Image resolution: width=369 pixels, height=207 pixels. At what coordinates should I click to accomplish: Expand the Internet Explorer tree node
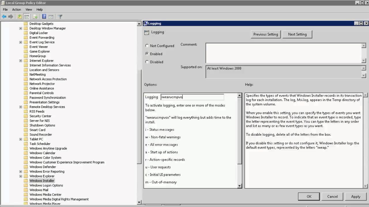coord(21,61)
